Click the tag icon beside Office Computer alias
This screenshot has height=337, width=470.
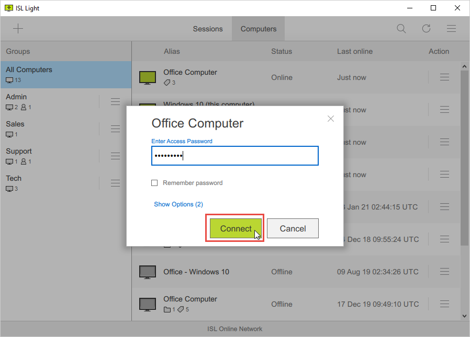click(166, 82)
